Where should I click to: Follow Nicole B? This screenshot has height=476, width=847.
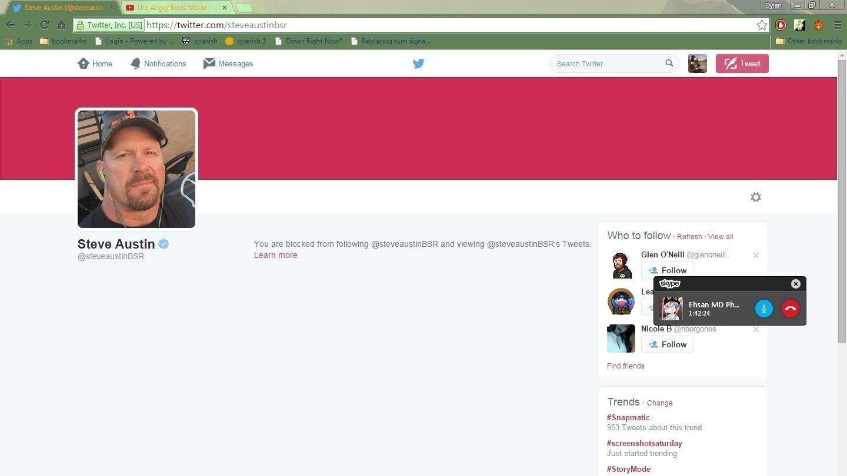point(667,344)
